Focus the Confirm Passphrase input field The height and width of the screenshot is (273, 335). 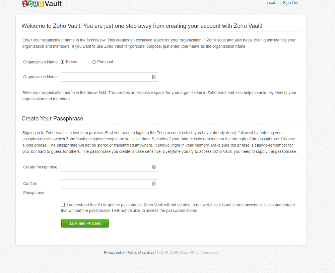click(109, 184)
